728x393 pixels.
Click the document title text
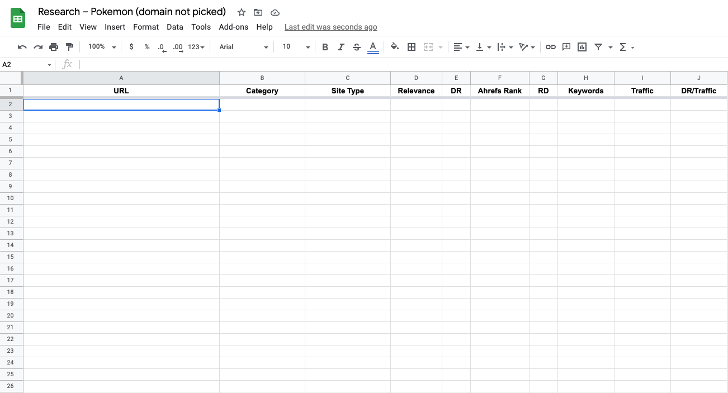[132, 12]
